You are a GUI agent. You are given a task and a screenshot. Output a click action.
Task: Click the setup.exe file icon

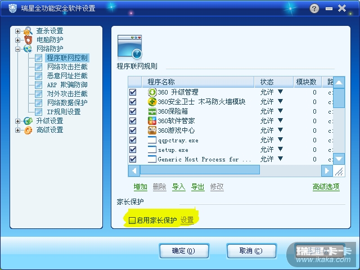pos(152,150)
